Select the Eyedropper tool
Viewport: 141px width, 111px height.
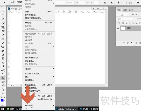[x=3, y=35]
